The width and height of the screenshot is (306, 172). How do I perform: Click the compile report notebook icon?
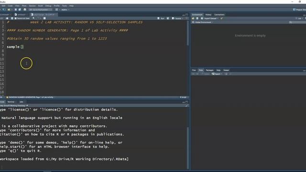44,18
